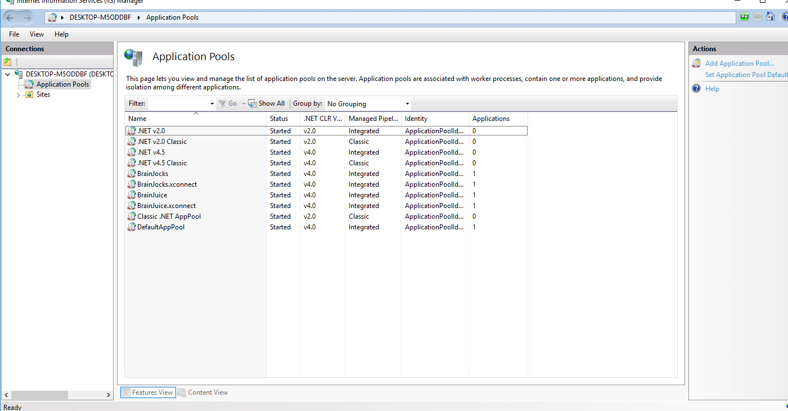
Task: Click Status 'Started' of Classic .NET AppPool
Action: [x=280, y=216]
